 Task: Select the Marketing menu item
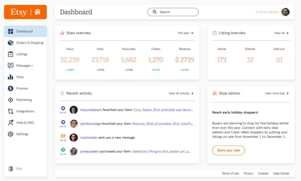25,100
